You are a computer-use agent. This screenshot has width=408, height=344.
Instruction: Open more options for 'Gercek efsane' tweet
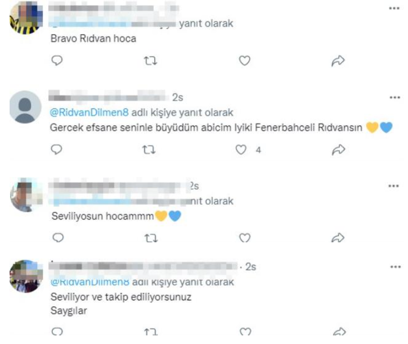[395, 97]
